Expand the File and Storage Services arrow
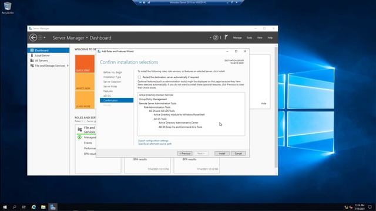Viewport: 376px width, 211px height. [x=68, y=66]
